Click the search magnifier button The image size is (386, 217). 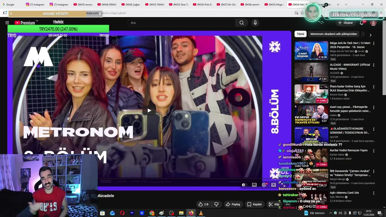pos(242,23)
